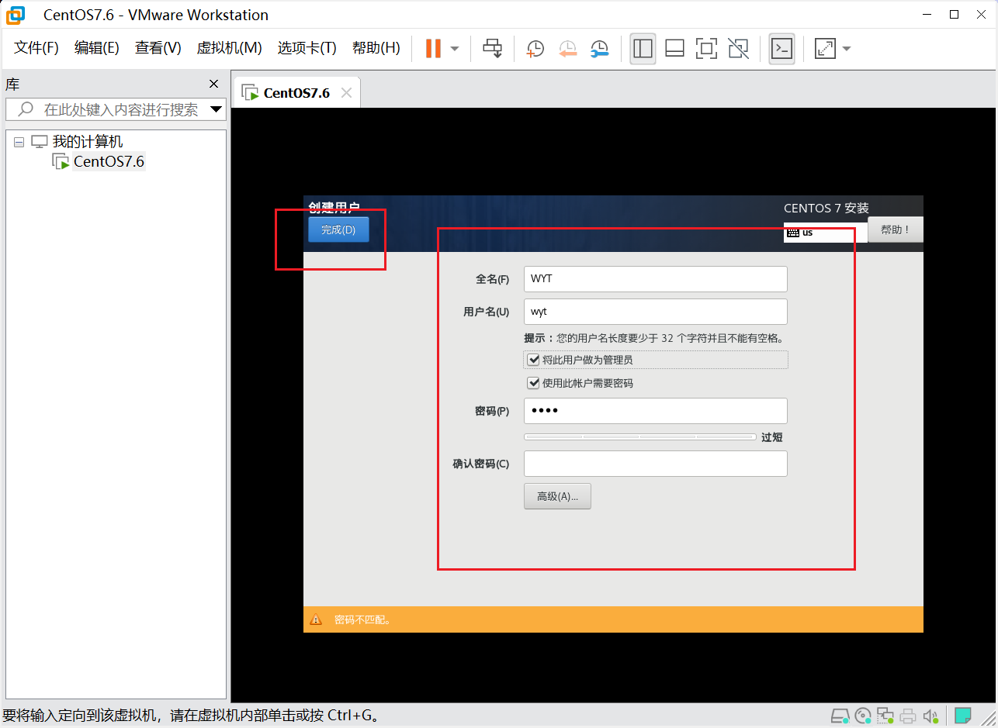Click the printer status icon
The height and width of the screenshot is (728, 998).
[909, 715]
